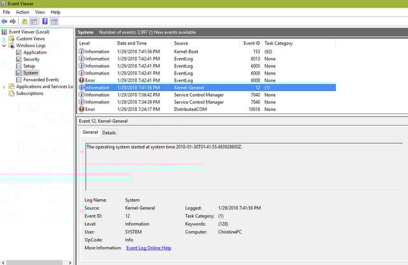Click the Up one level folder icon
The height and width of the screenshot is (265, 408).
point(24,22)
